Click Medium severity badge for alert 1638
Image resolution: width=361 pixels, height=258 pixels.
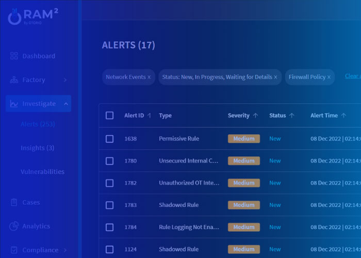[244, 139]
